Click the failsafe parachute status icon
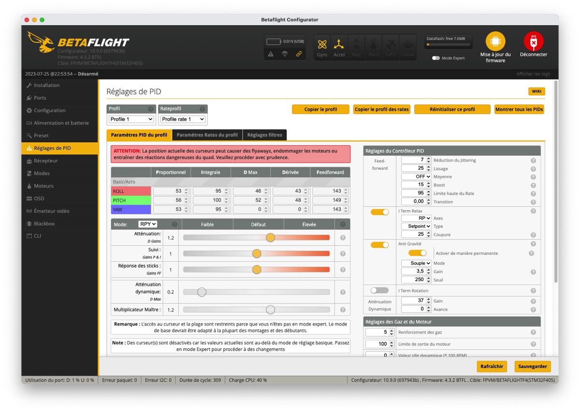The height and width of the screenshot is (412, 580). [x=285, y=54]
